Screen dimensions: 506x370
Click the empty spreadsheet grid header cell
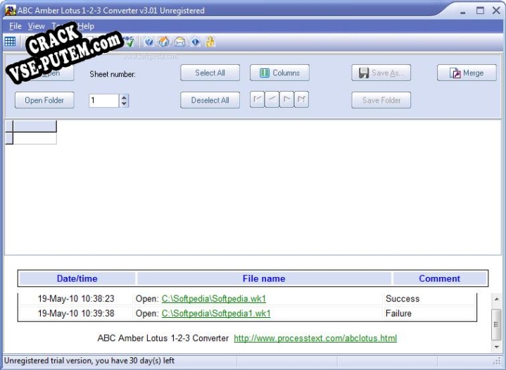pyautogui.click(x=35, y=126)
